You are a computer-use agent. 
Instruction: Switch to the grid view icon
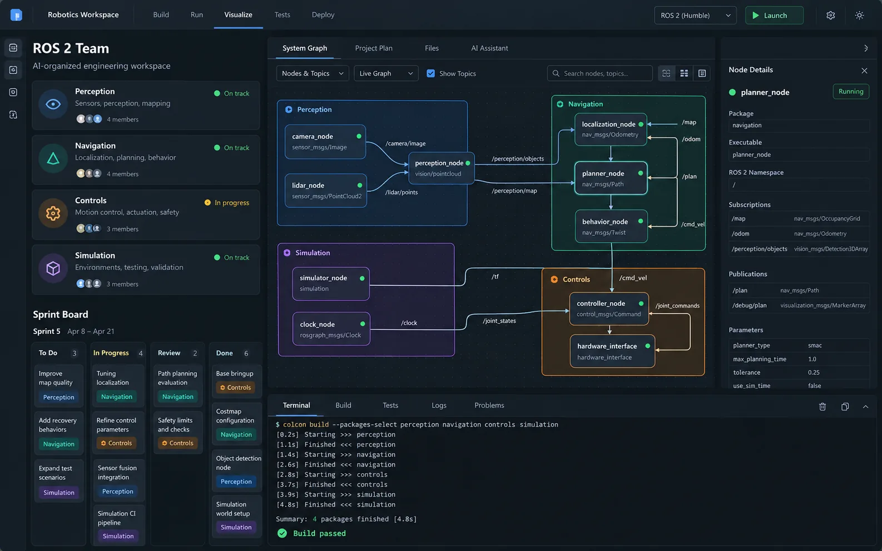pyautogui.click(x=684, y=73)
